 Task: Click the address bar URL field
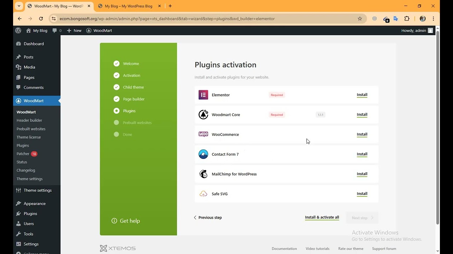[x=207, y=19]
